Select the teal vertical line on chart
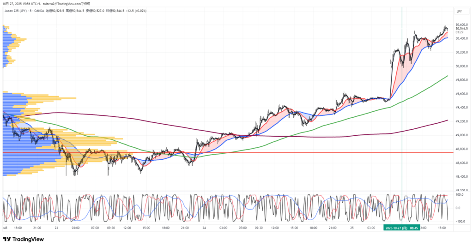This screenshot has height=247, width=473. 402,139
